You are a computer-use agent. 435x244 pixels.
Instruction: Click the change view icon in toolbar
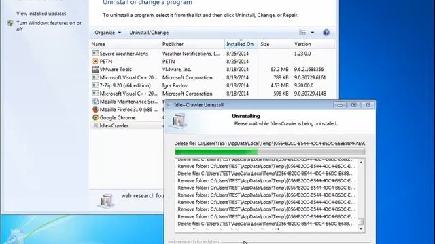coord(302,33)
